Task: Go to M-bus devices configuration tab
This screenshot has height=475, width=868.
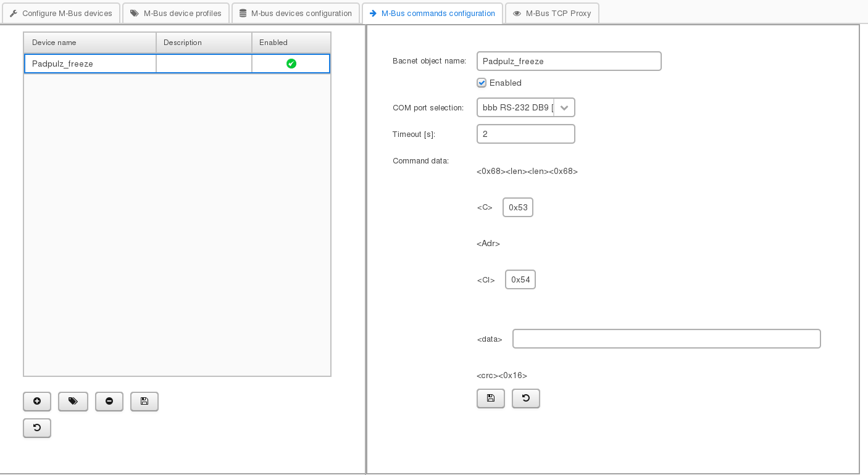Action: [296, 13]
